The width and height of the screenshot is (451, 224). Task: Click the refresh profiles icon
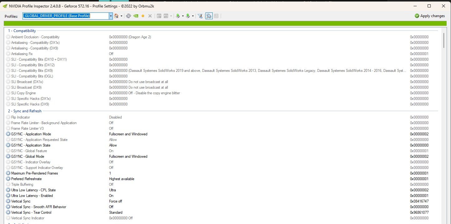click(129, 16)
